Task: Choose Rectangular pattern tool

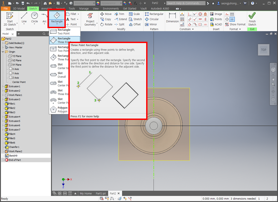Action: [x=154, y=14]
